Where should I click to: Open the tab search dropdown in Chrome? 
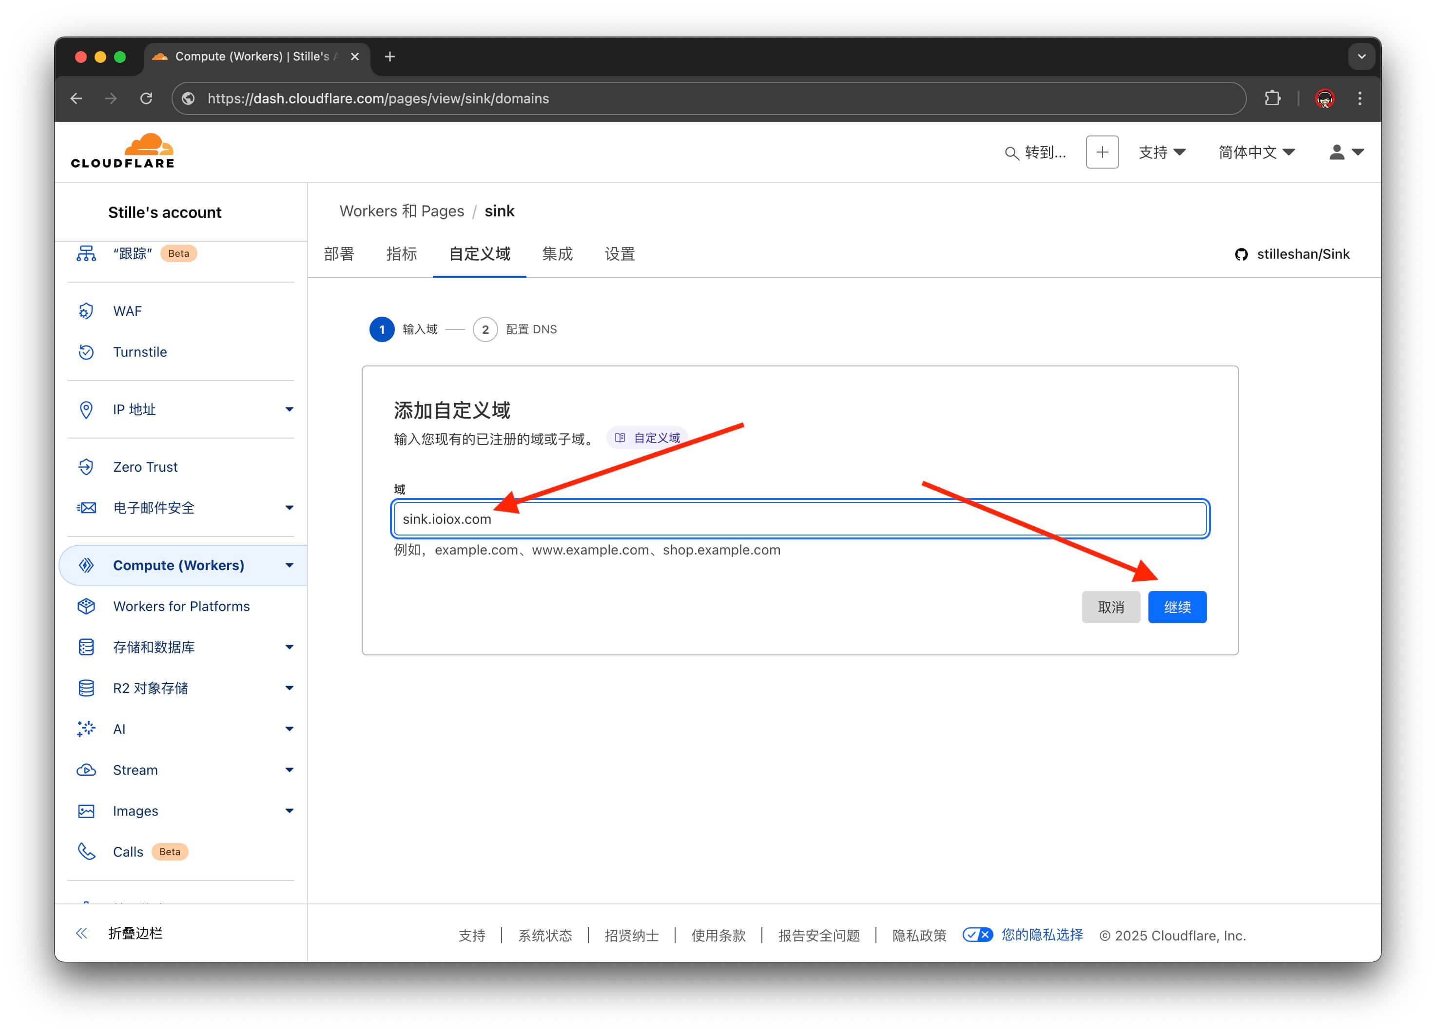click(x=1361, y=57)
